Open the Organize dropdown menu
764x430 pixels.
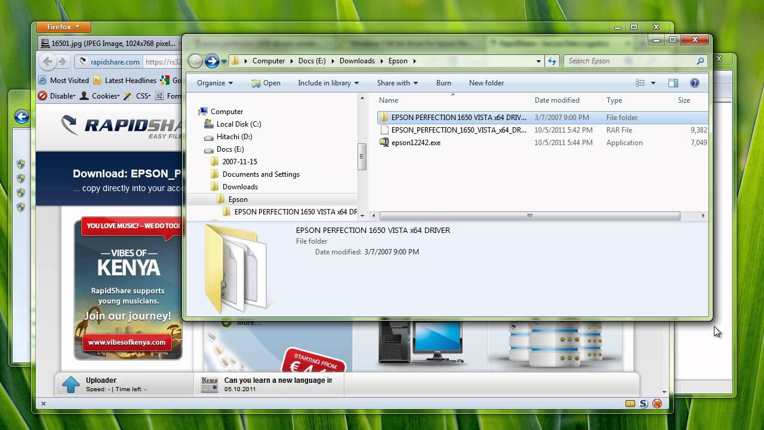tap(214, 83)
